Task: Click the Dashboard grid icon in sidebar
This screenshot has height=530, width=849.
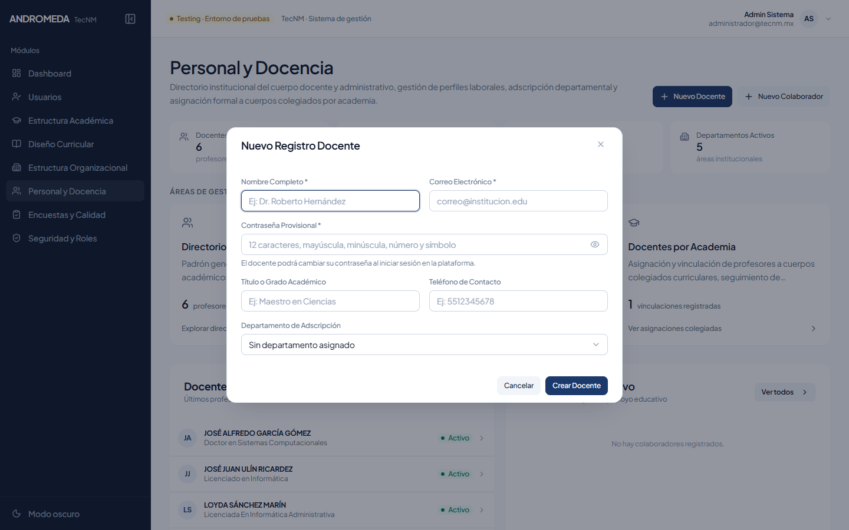Action: click(17, 73)
